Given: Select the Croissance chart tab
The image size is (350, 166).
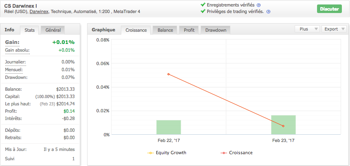Looking at the screenshot, I should 136,30.
